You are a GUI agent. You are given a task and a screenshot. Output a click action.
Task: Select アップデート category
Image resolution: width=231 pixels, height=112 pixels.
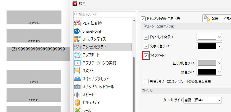click(x=102, y=55)
